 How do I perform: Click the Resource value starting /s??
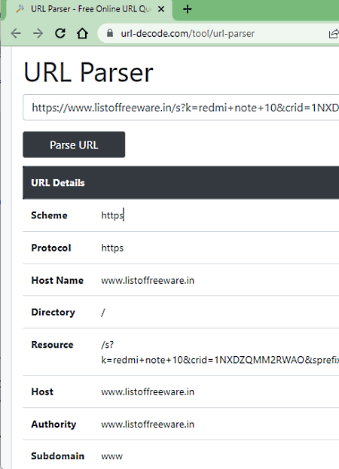(220, 352)
